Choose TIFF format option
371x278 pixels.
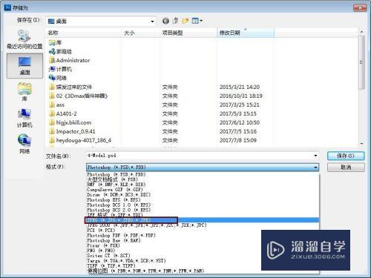(x=203, y=265)
